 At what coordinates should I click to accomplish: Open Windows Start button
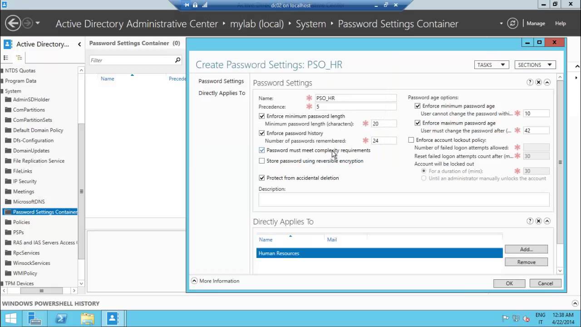pyautogui.click(x=11, y=319)
